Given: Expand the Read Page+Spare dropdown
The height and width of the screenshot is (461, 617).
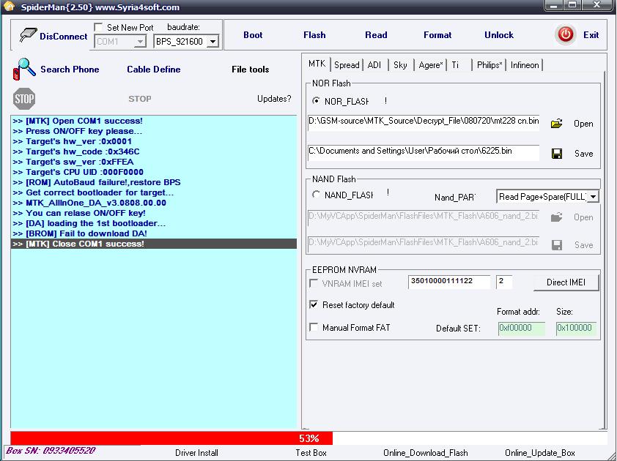Looking at the screenshot, I should click(x=593, y=196).
